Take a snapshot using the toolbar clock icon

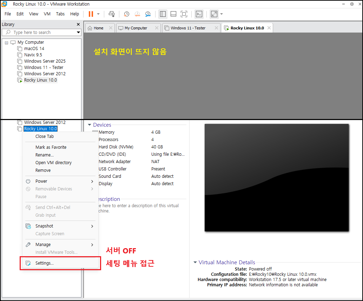click(126, 14)
